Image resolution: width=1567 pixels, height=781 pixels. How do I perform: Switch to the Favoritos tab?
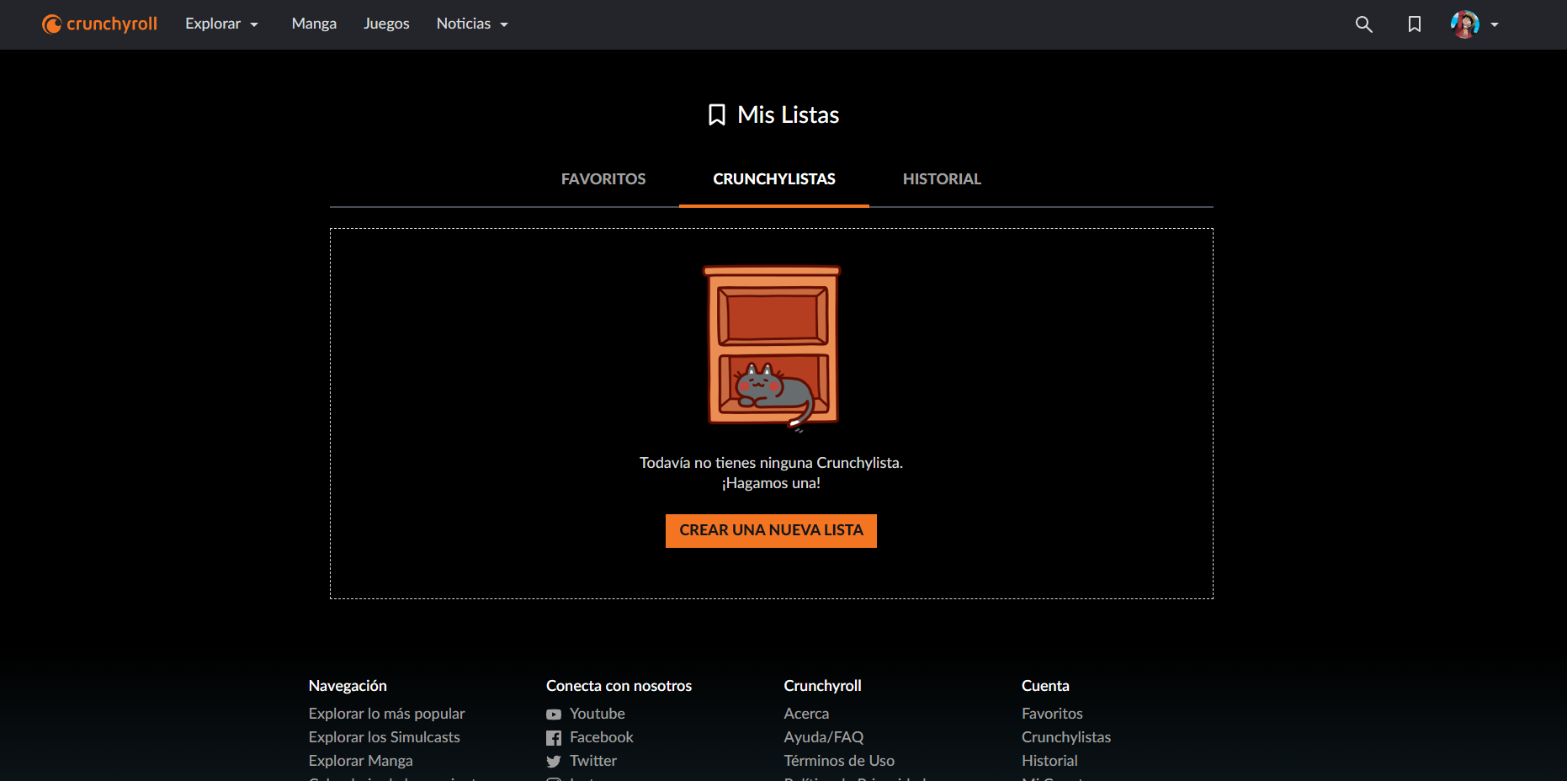coord(603,179)
